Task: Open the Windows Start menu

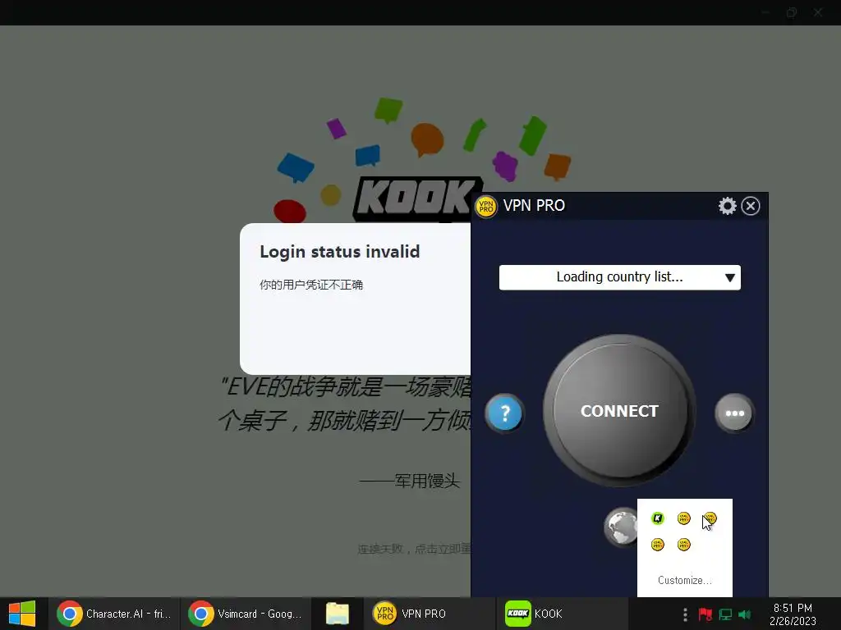Action: [x=22, y=614]
